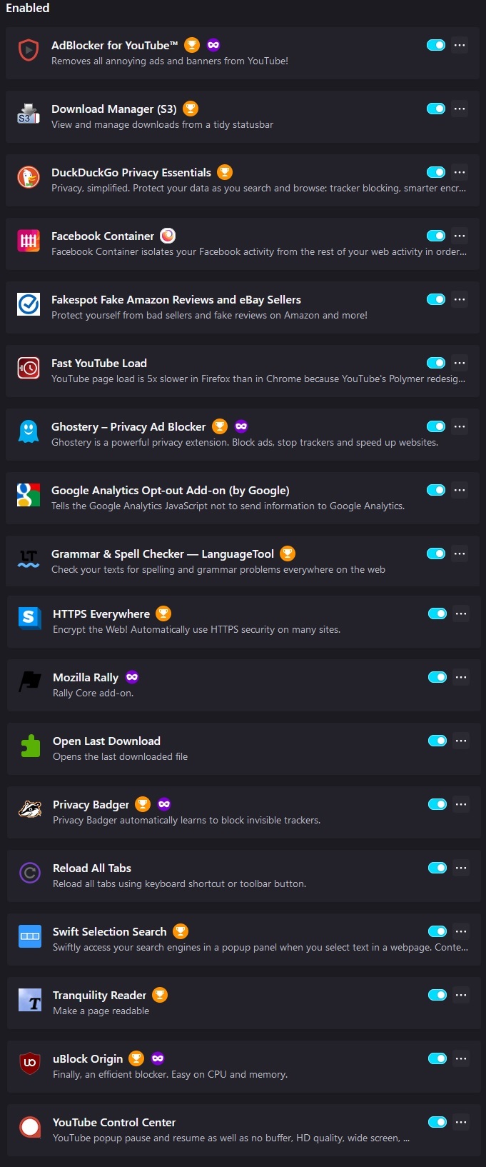Click the purple private-browsing badge beside Mozilla Rally
486x1167 pixels.
point(132,676)
